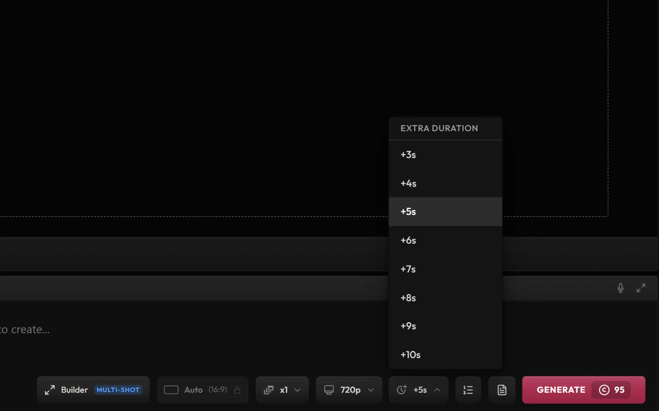Click the monitor icon beside 720p
Image resolution: width=659 pixels, height=411 pixels.
[x=329, y=390]
